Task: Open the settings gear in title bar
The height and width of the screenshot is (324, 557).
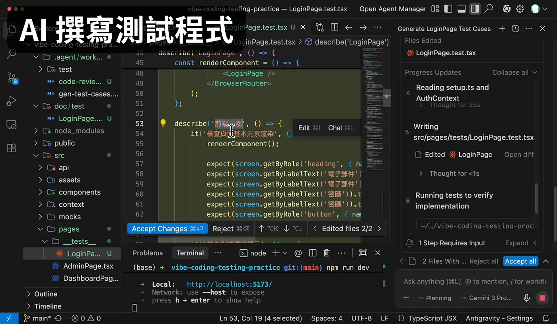Action: [520, 9]
